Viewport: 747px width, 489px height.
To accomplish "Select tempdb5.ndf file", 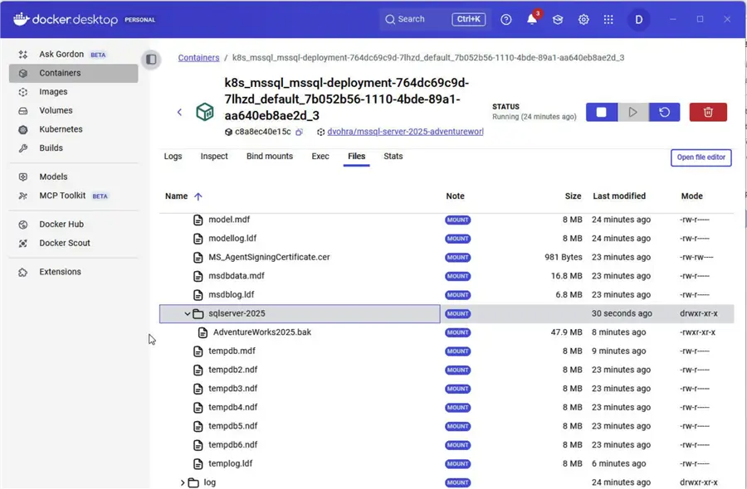I will point(233,426).
